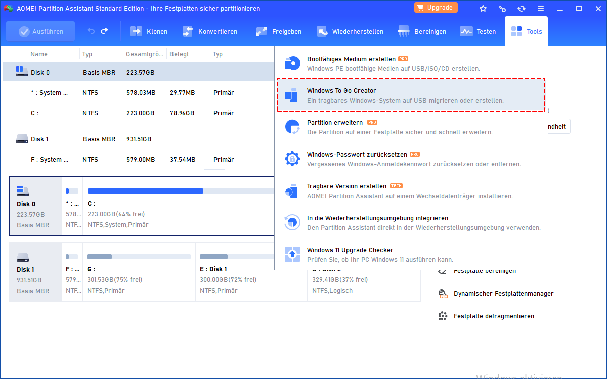The width and height of the screenshot is (607, 379).
Task: Click the Klonen toolbar icon
Action: click(x=136, y=31)
